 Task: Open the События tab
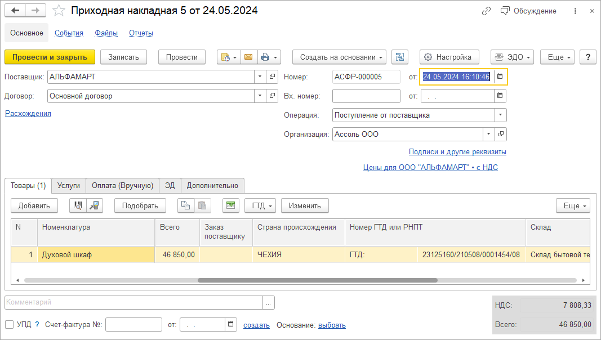tap(68, 33)
